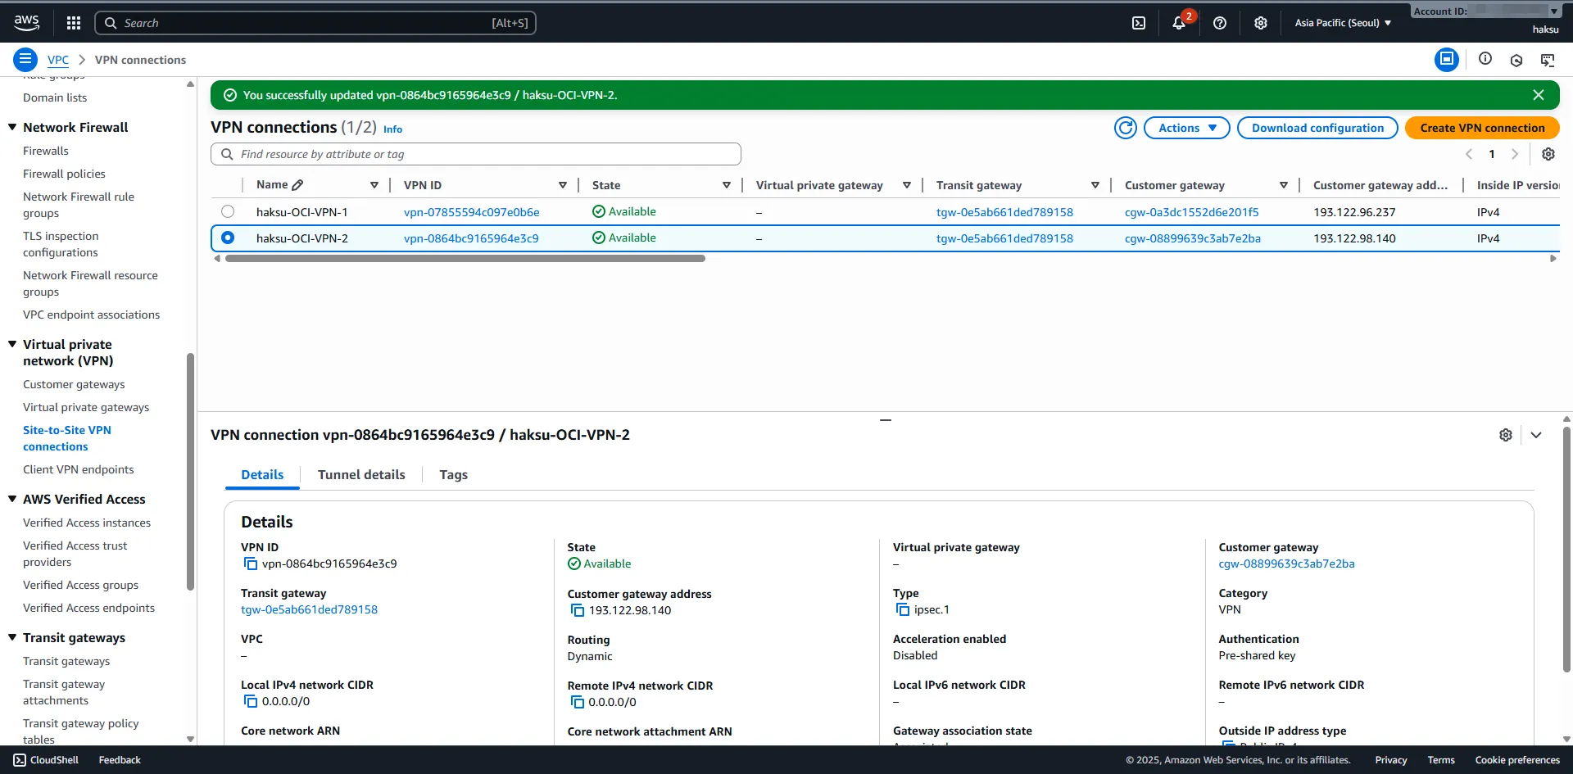Click Feedback in footer

120,760
